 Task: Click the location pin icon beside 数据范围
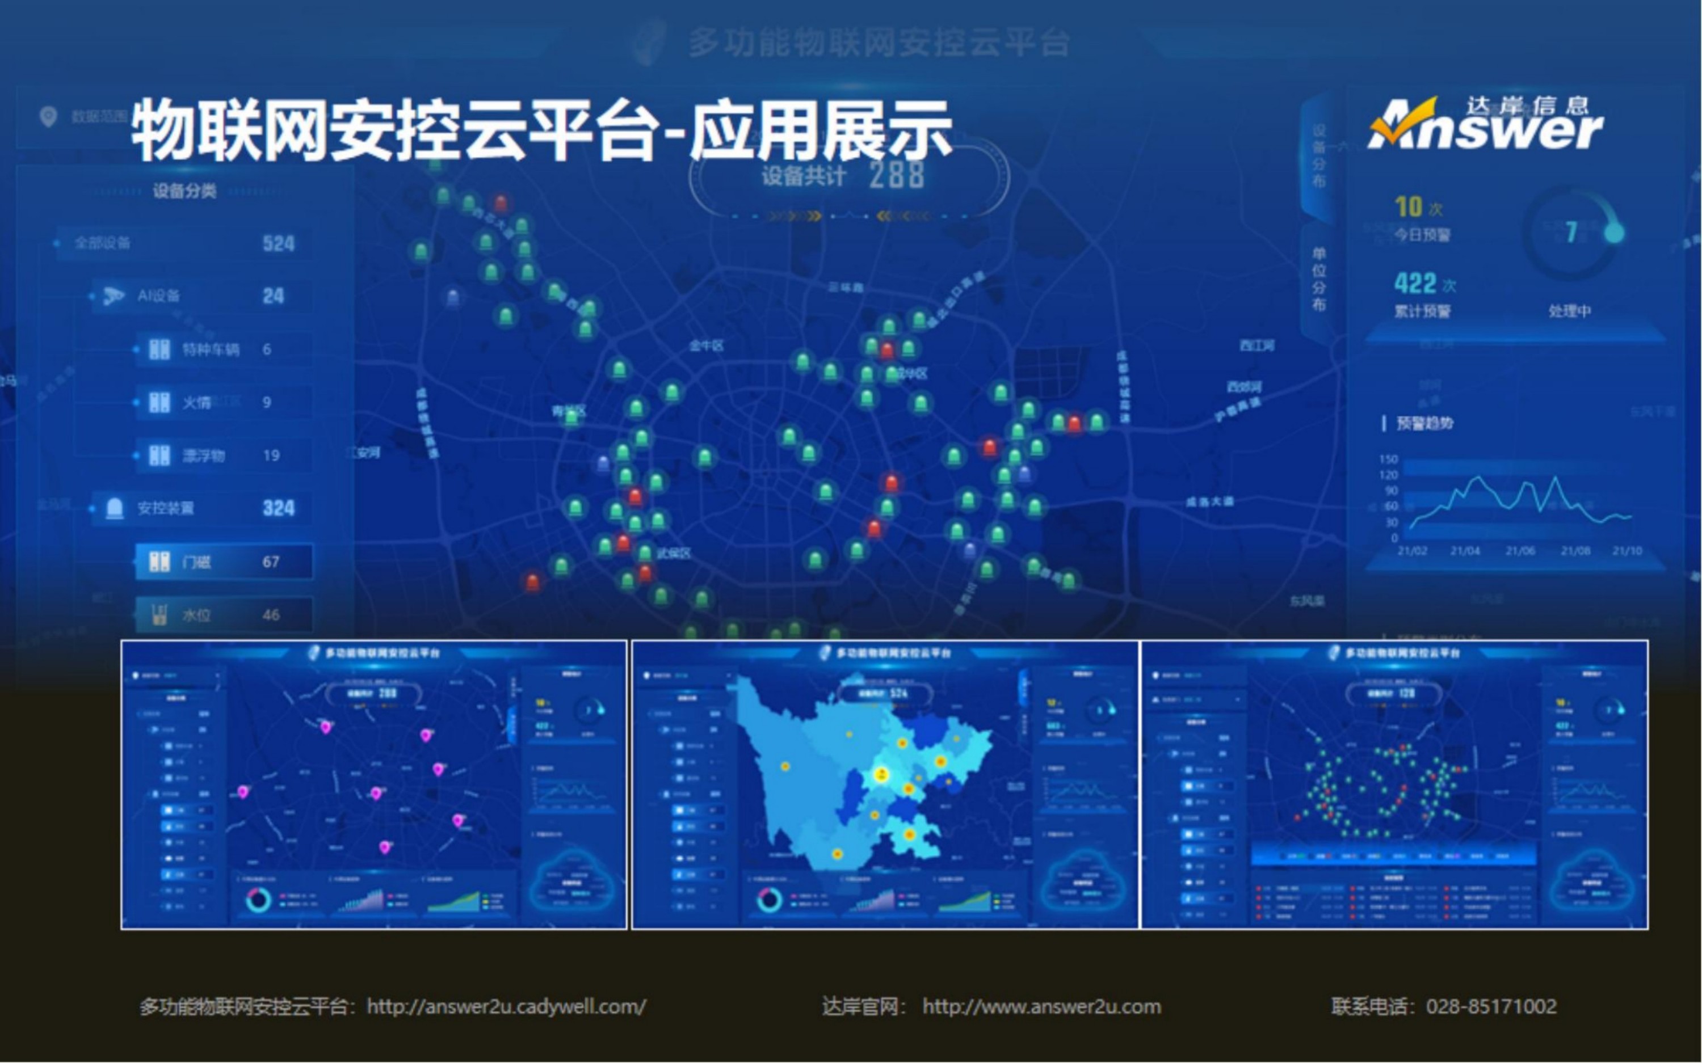pyautogui.click(x=48, y=117)
